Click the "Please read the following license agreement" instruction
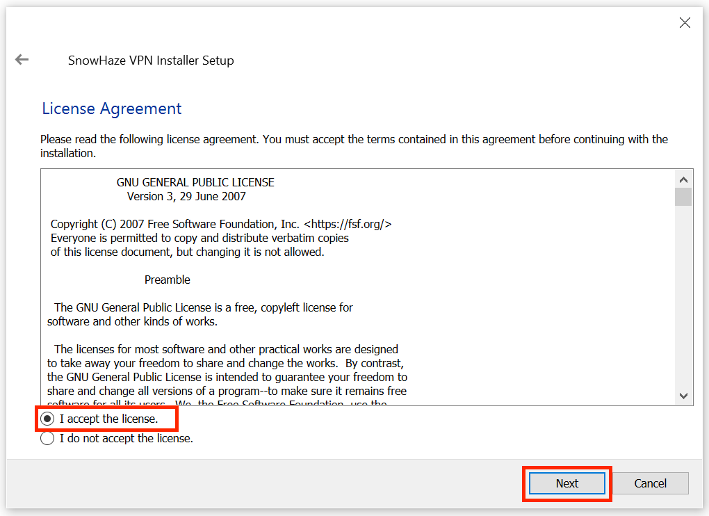The image size is (709, 516). tap(354, 146)
